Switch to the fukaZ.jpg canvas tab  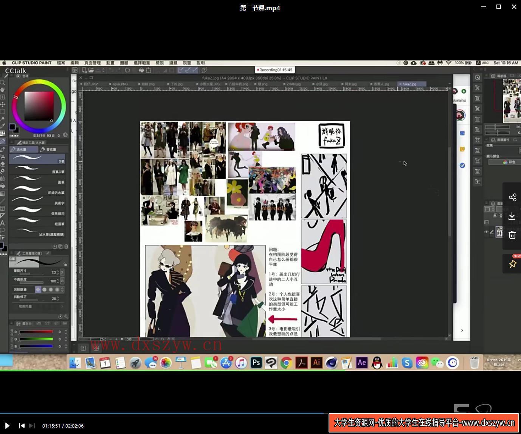click(412, 84)
